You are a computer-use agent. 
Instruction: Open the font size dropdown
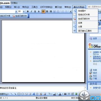coord(24,12)
